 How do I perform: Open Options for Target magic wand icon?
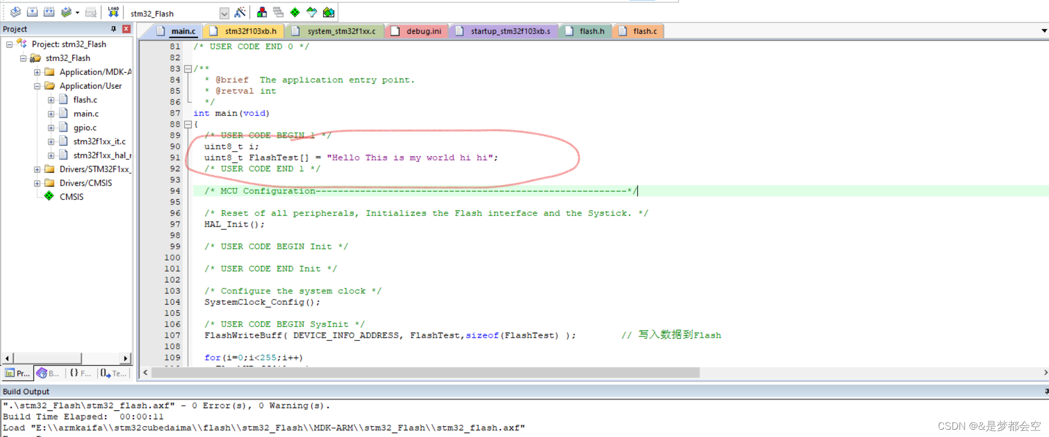pyautogui.click(x=240, y=12)
